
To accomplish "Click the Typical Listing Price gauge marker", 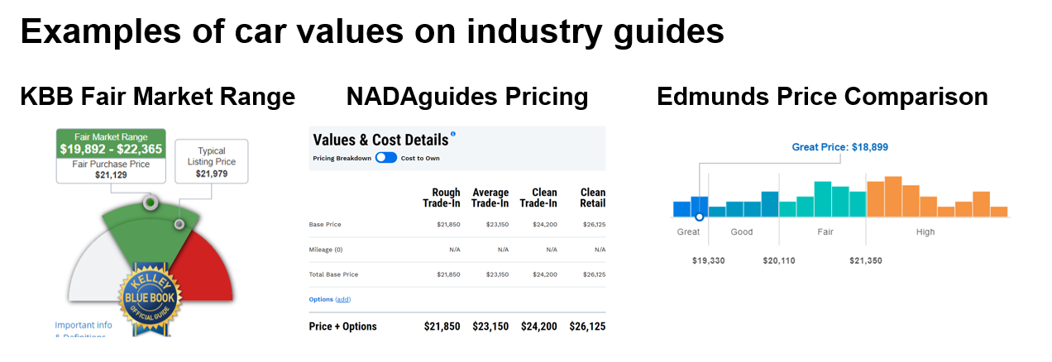I will [179, 224].
